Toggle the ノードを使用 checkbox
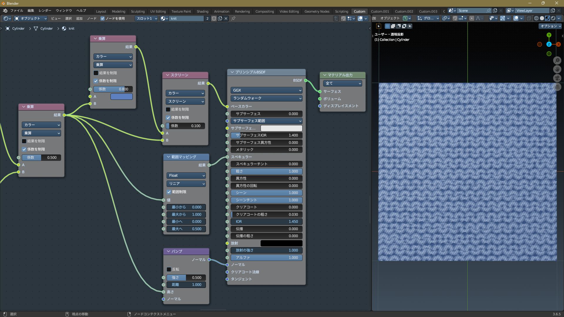 point(103,18)
